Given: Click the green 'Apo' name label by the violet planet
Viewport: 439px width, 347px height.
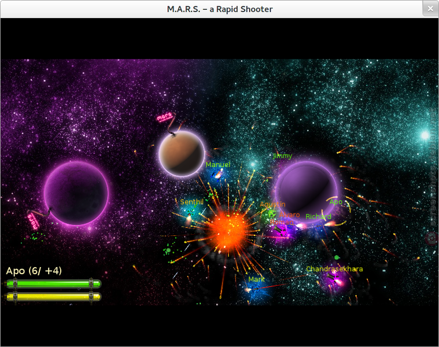Looking at the screenshot, I should (x=335, y=202).
